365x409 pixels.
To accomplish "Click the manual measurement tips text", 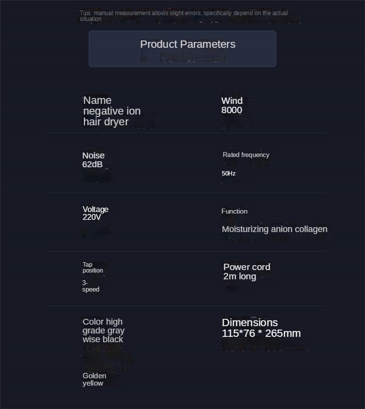I will 184,16.
